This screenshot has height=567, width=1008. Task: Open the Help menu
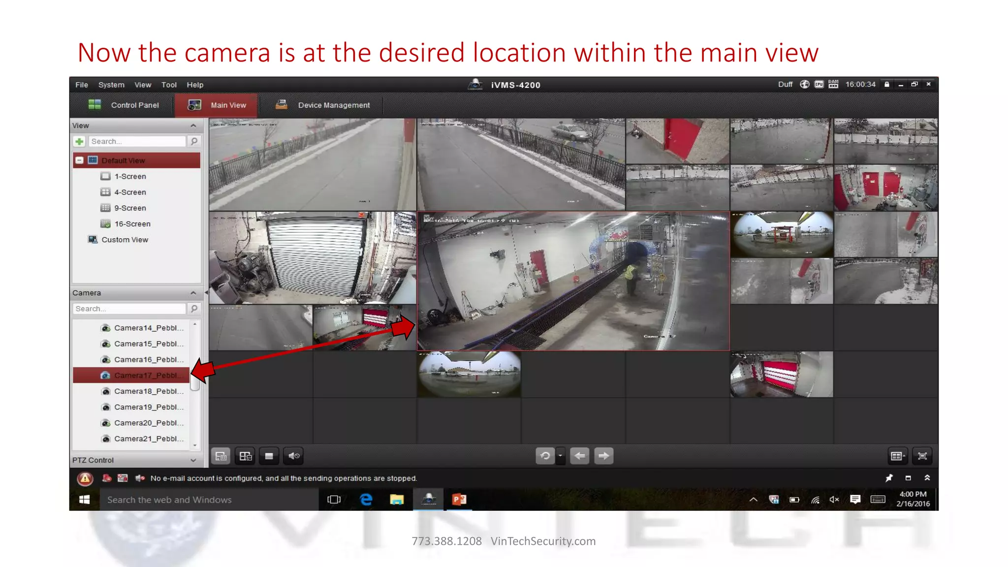click(195, 85)
